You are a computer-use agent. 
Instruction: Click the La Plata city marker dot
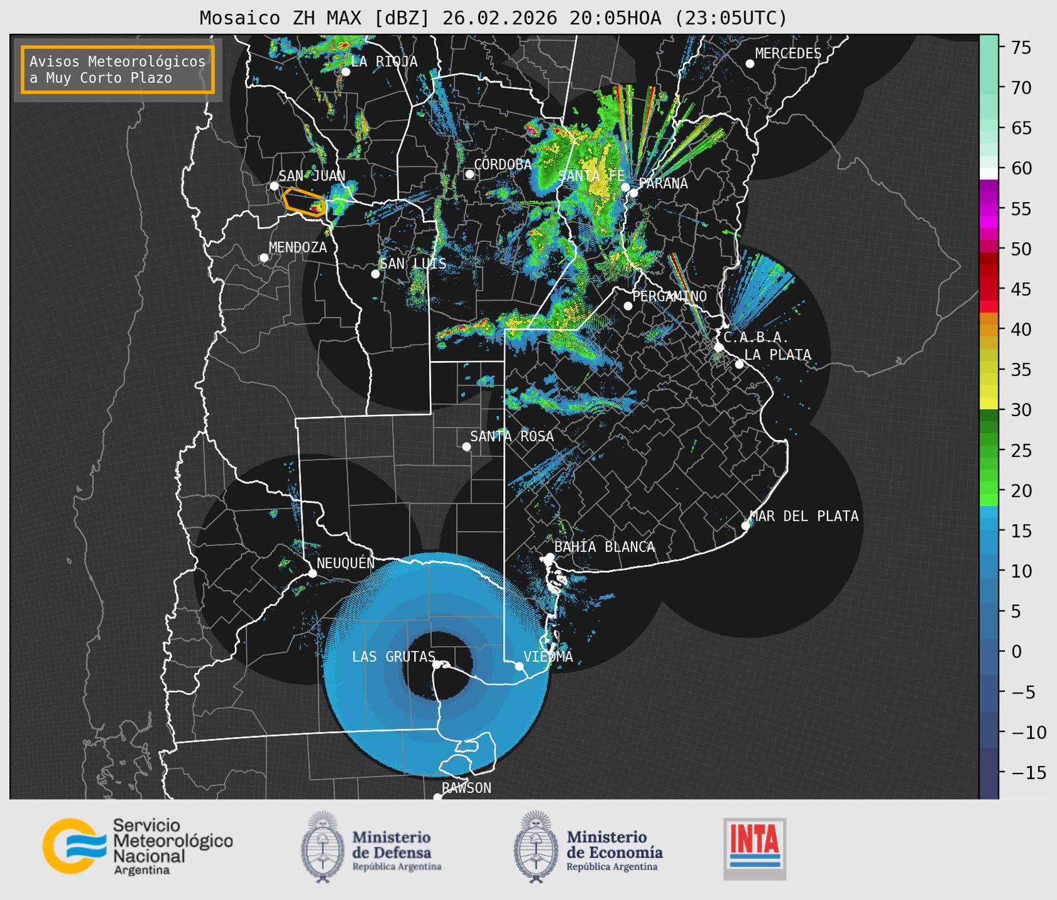point(739,364)
